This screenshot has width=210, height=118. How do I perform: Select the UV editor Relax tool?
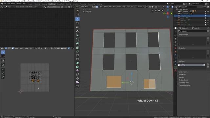(x=3, y=73)
